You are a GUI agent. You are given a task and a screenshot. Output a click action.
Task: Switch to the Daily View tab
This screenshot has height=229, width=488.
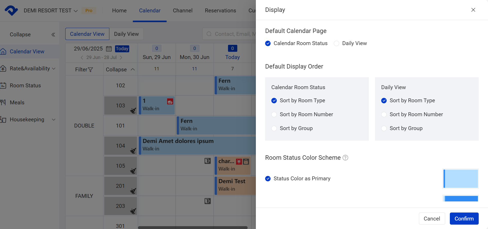click(x=126, y=34)
